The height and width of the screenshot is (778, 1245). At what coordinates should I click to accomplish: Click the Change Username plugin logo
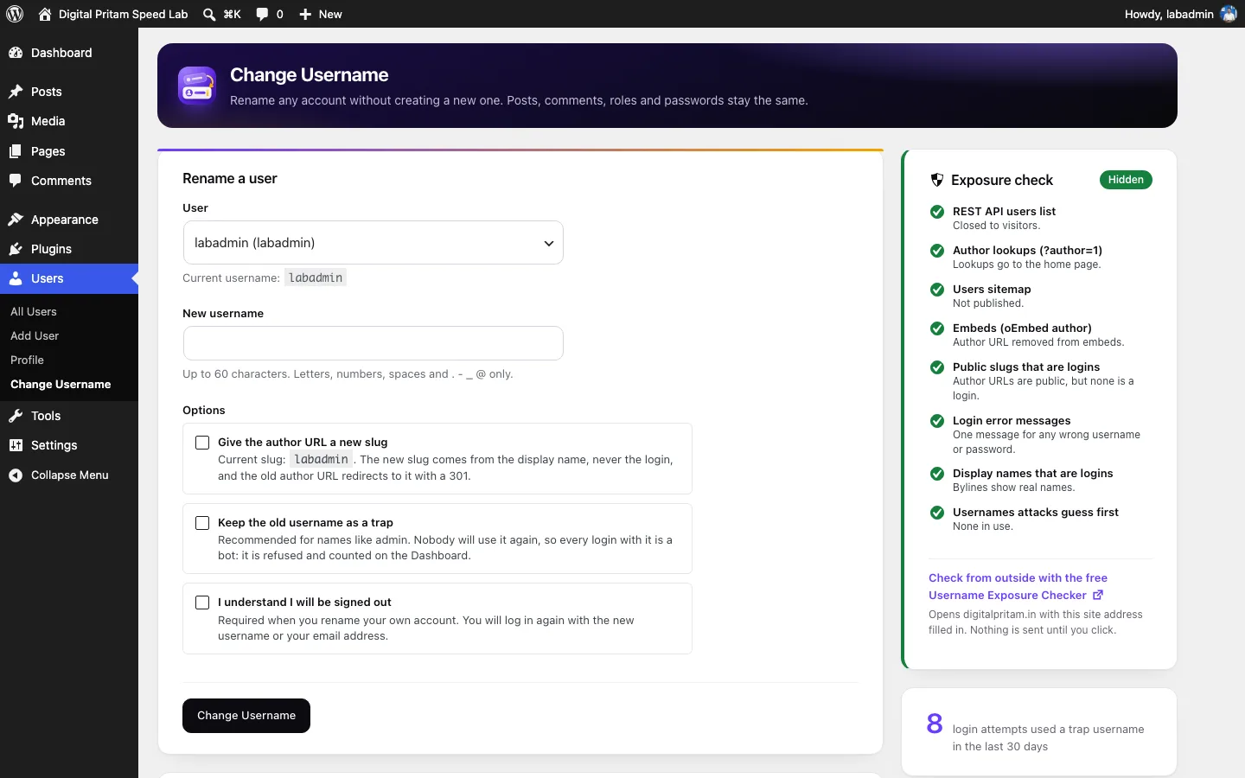[197, 86]
